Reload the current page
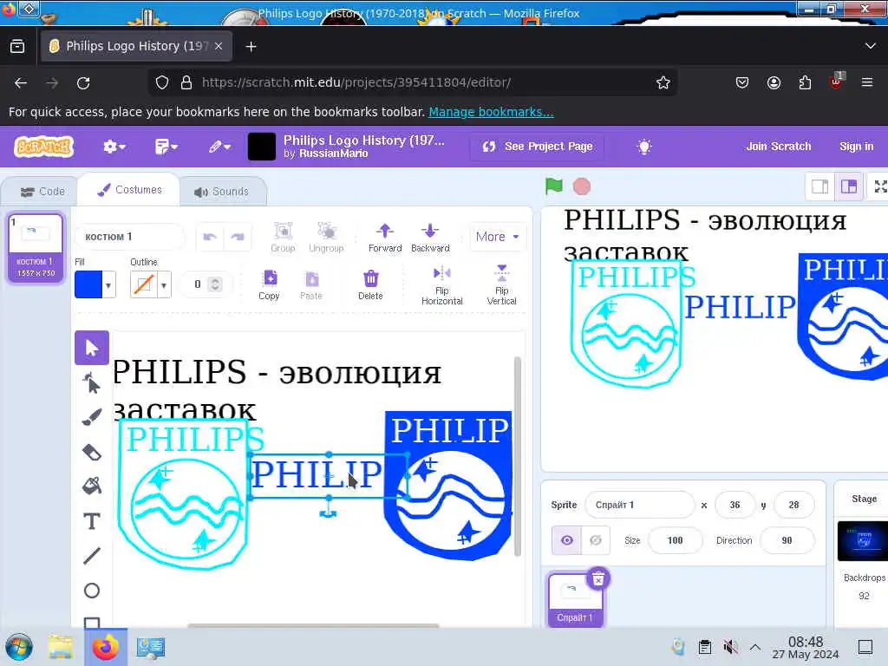 (83, 82)
